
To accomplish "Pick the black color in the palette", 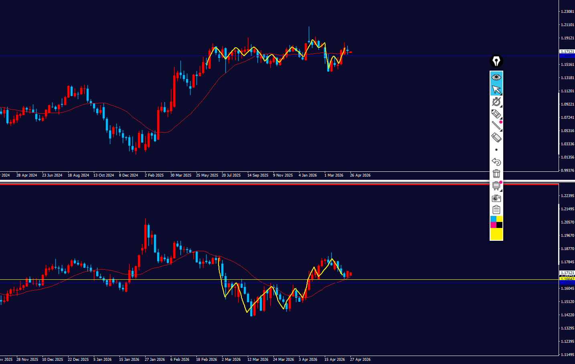I will [500, 225].
